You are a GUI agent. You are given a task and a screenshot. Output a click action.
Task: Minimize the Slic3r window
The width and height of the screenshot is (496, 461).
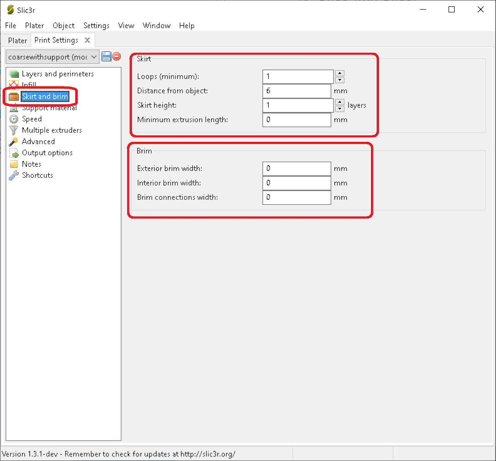click(423, 10)
